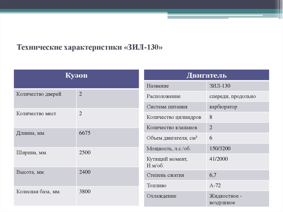The image size is (283, 212).
Task: Select the «Кузов» table header
Action: pyautogui.click(x=76, y=79)
